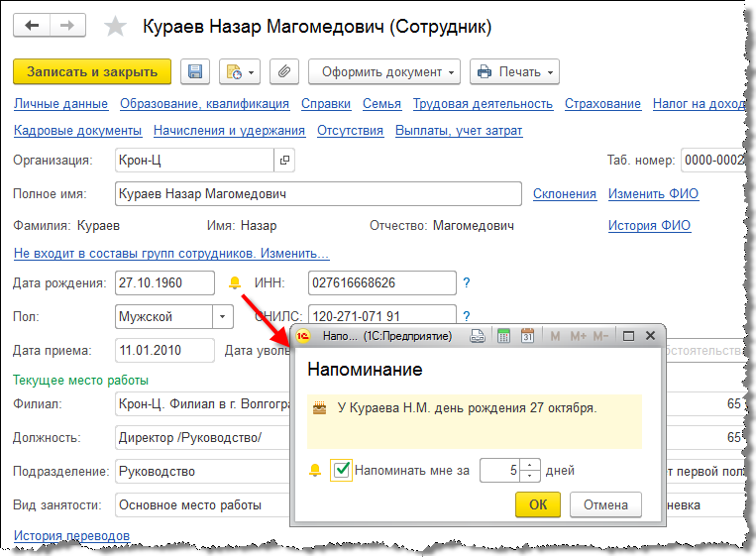Click Изменить ФИО link
This screenshot has width=756, height=557.
coord(653,194)
